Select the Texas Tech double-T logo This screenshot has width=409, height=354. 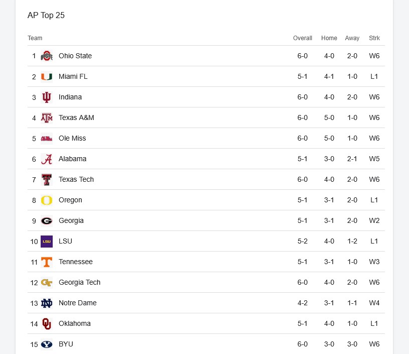pos(47,180)
